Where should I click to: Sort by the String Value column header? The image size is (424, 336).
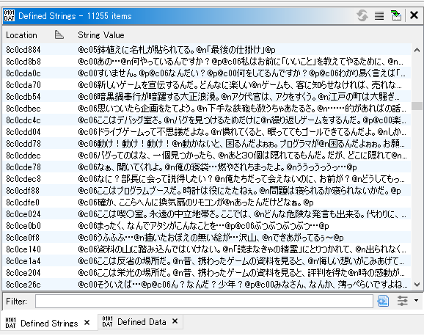[x=101, y=35]
